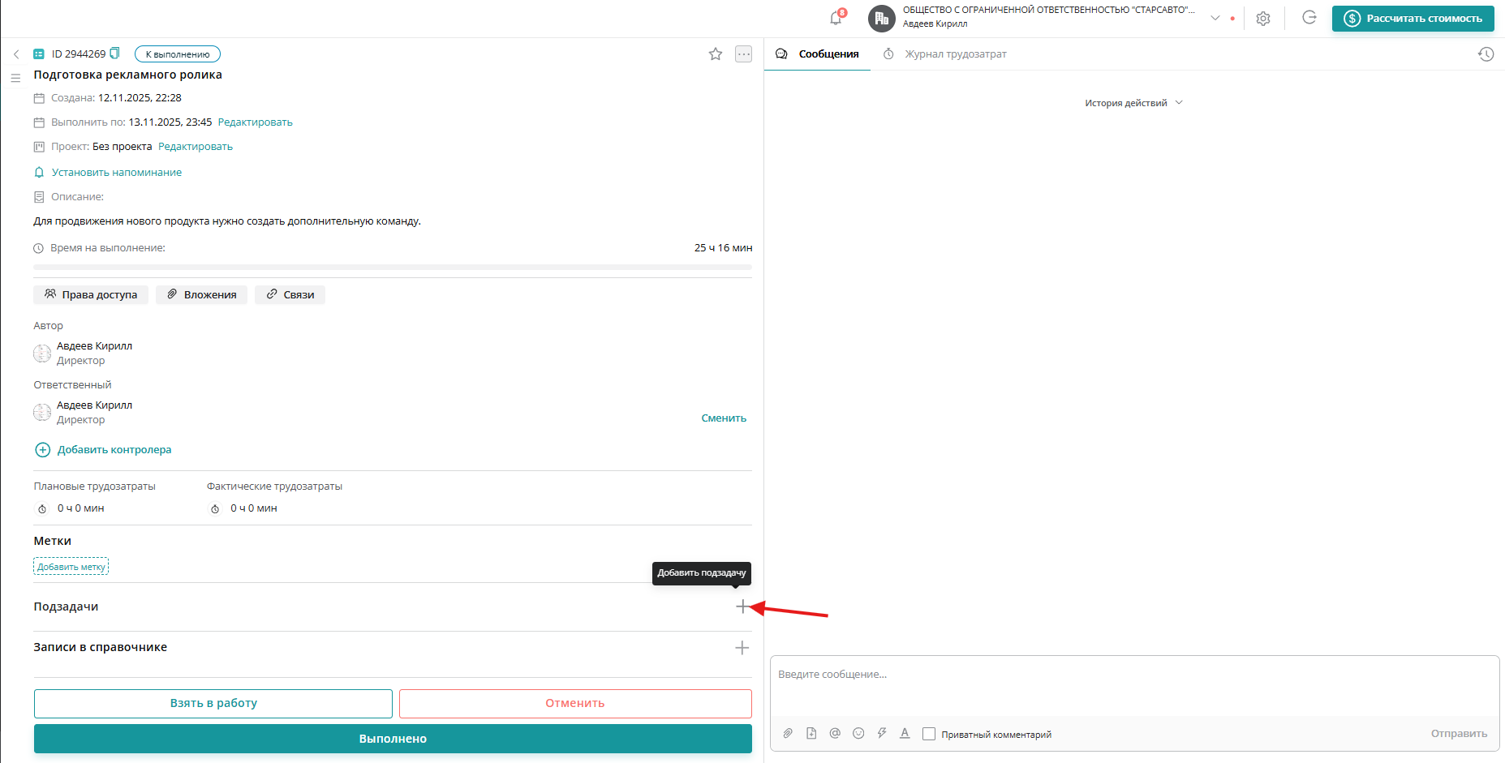Go back with the left chevron
1505x763 pixels.
click(16, 54)
